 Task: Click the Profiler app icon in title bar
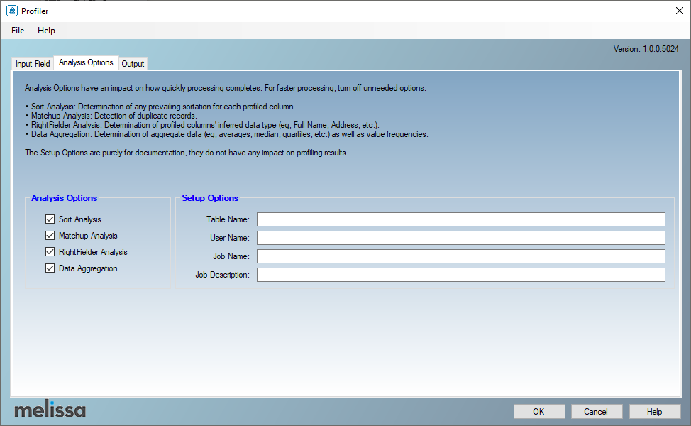pyautogui.click(x=12, y=11)
